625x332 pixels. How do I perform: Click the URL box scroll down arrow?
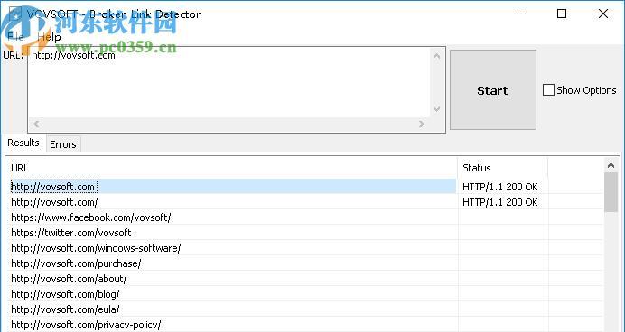(x=436, y=108)
